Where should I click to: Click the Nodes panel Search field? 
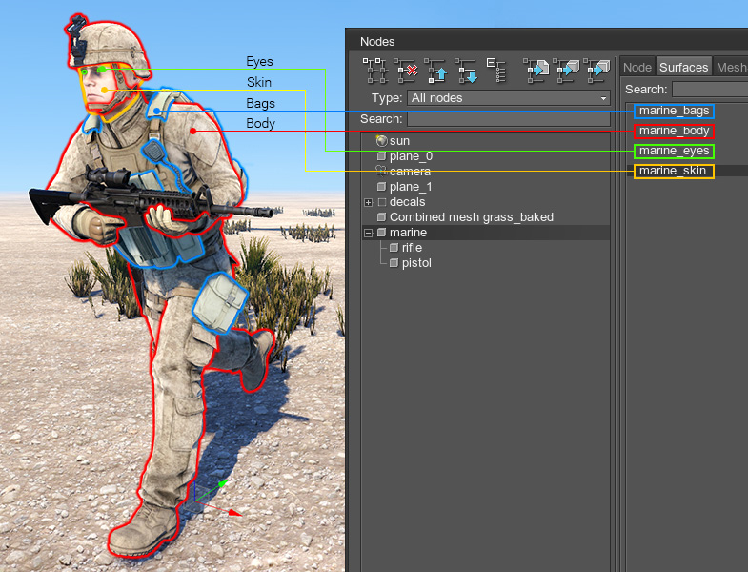(x=508, y=119)
